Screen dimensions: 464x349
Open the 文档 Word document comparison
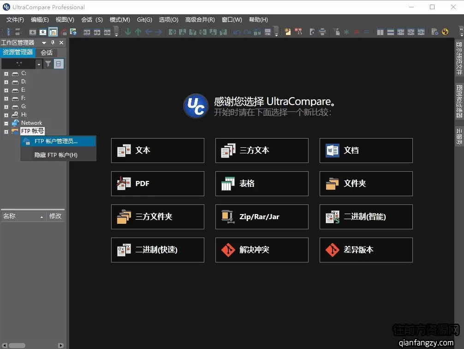366,151
